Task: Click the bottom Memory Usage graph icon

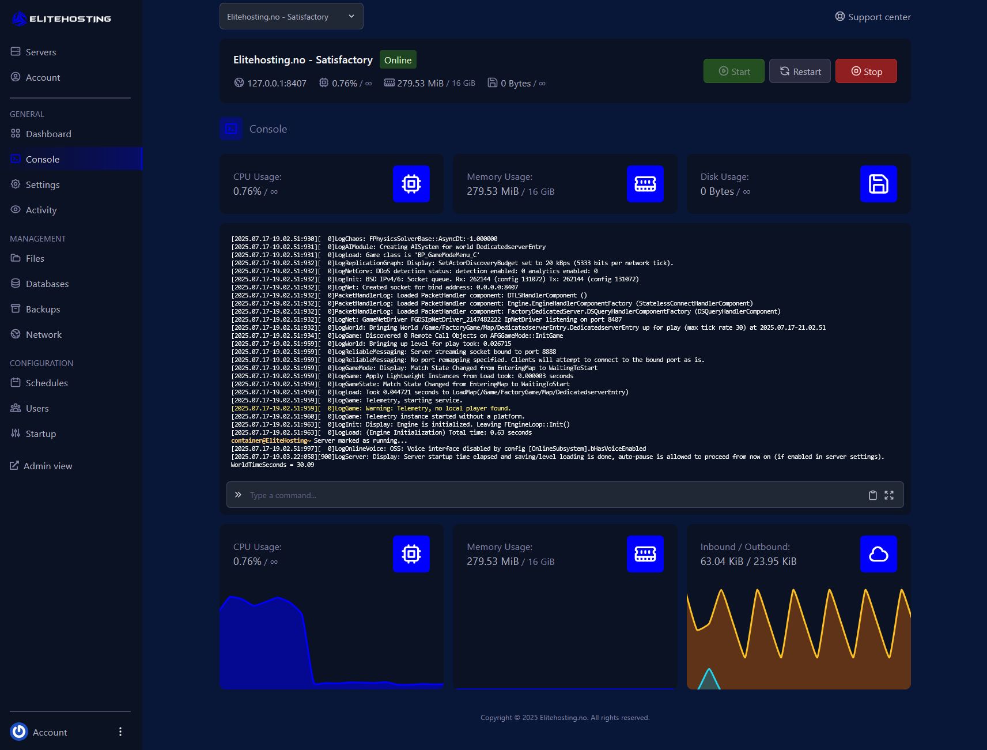Action: [645, 554]
